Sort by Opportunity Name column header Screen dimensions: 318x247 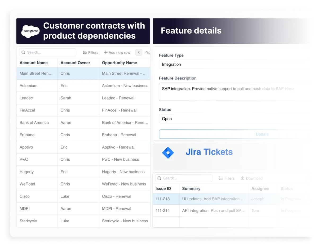point(120,63)
